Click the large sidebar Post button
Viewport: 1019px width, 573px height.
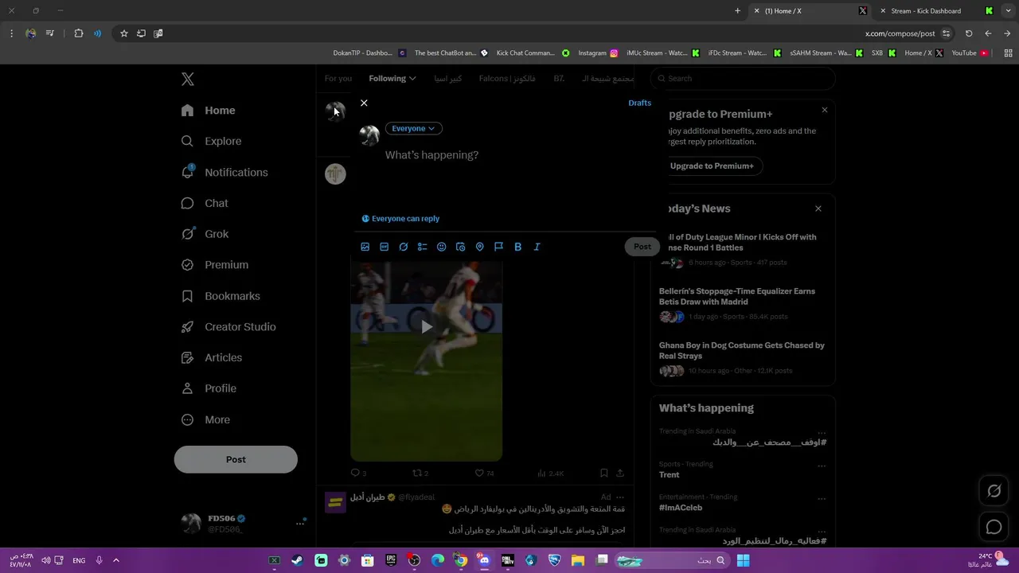pos(236,459)
